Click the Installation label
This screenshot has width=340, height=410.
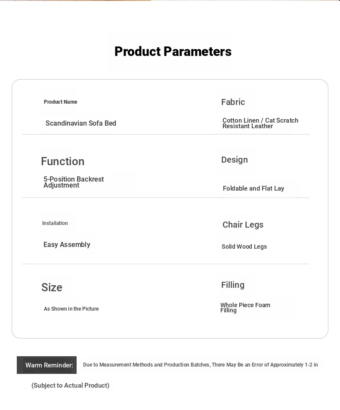[55, 223]
